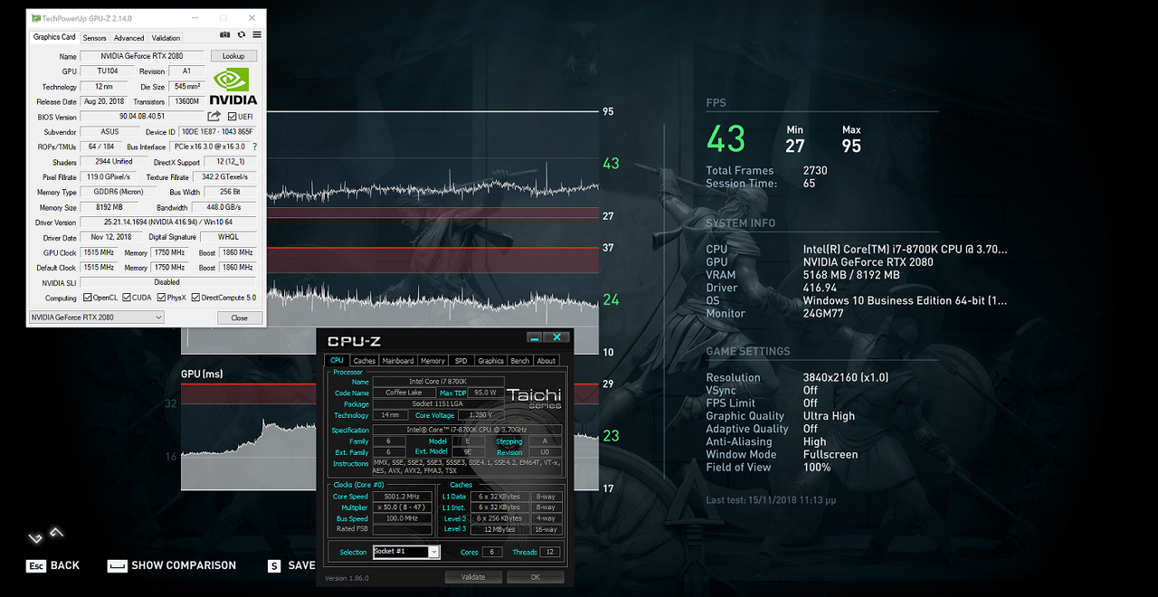Open the About tab in CPU-Z
1158x597 pixels.
(546, 361)
